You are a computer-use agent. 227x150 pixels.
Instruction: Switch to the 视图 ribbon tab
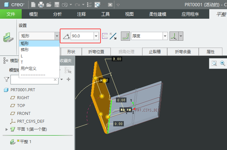coord(129,14)
